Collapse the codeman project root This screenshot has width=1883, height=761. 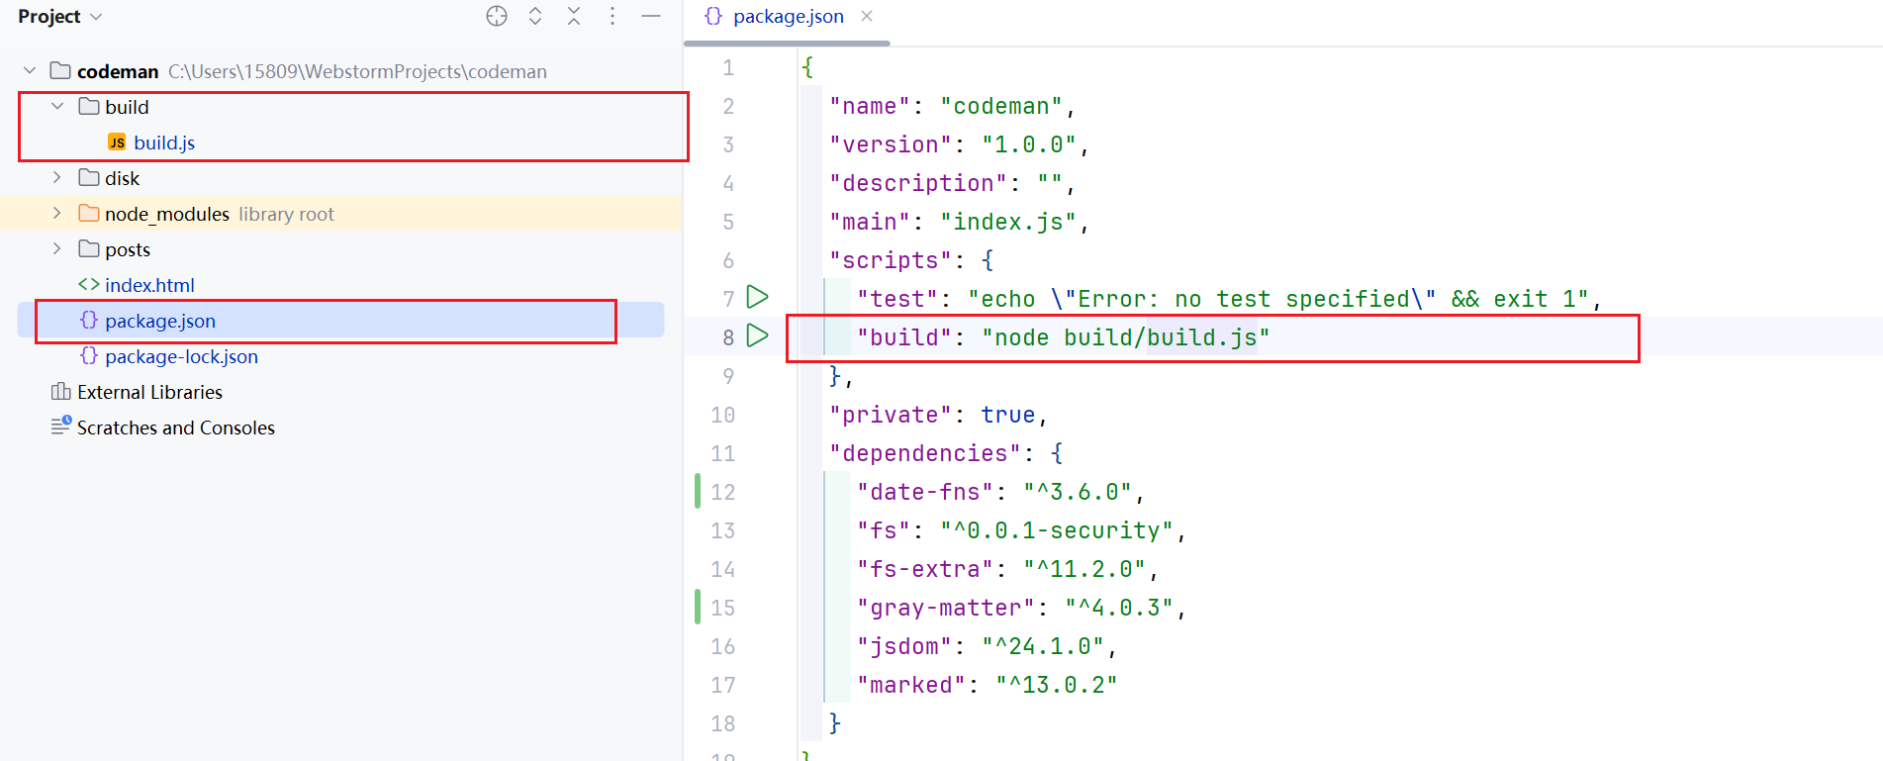(30, 71)
